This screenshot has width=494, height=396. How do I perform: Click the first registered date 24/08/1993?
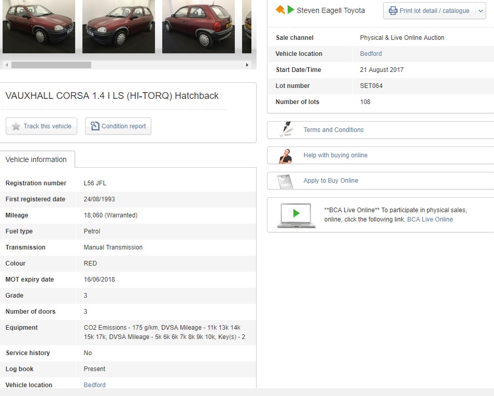[x=99, y=199]
